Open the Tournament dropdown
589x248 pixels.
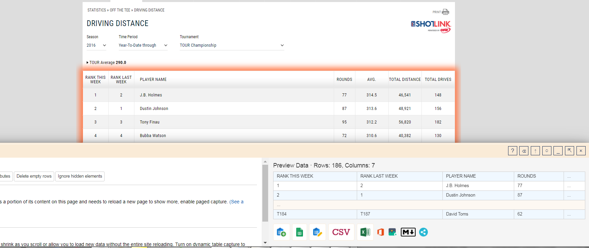click(232, 45)
